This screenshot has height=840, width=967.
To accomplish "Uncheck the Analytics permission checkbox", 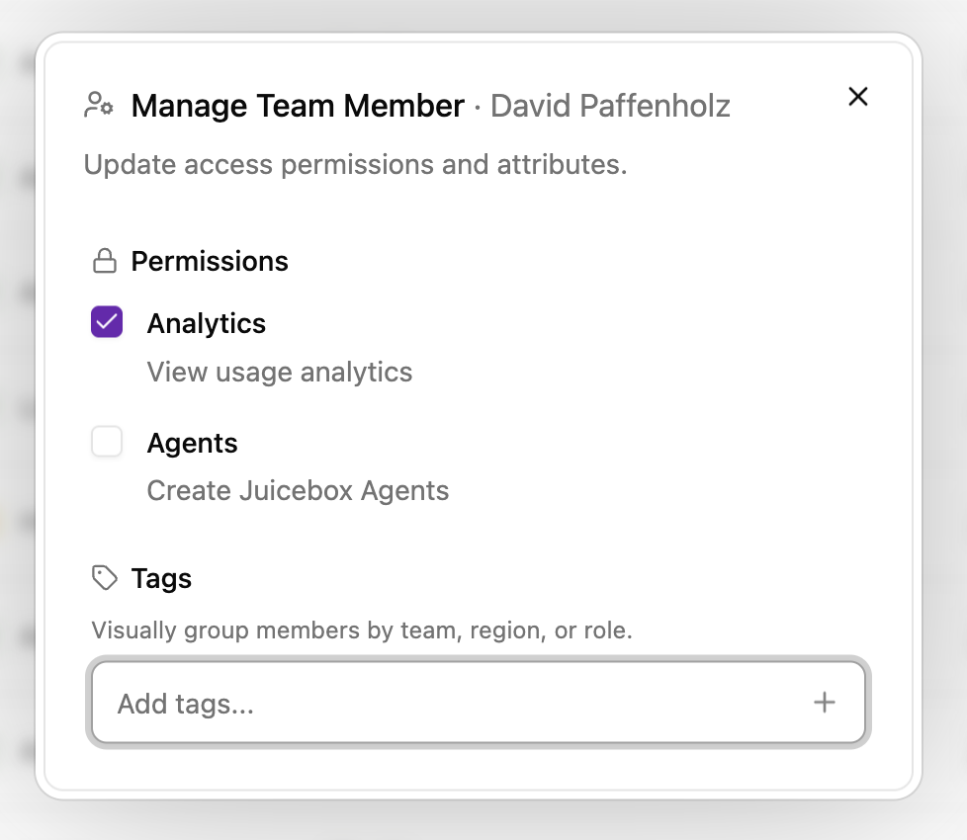I will click(107, 322).
